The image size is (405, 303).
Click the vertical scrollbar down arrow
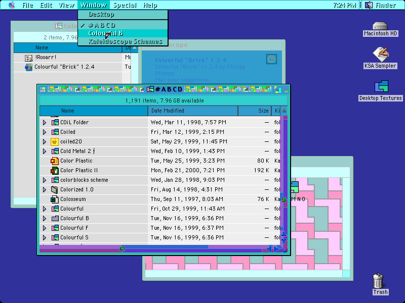[x=284, y=241]
